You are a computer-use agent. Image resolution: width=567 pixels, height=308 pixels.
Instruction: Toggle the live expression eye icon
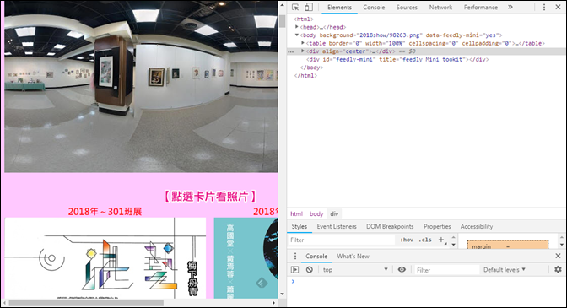click(x=402, y=270)
